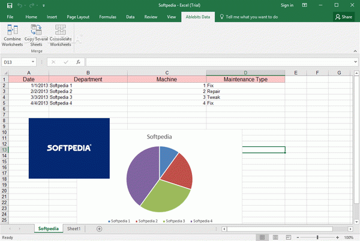The height and width of the screenshot is (241, 360).
Task: Switch to Page Layout view icon
Action: (275, 237)
